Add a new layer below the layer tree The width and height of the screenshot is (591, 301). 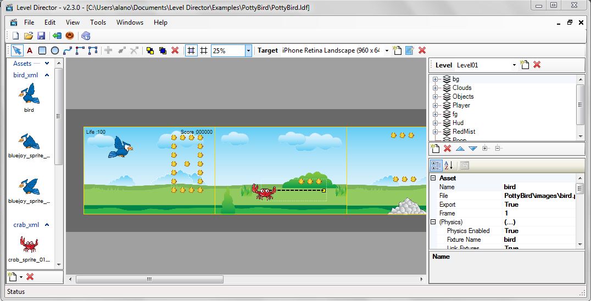click(435, 148)
